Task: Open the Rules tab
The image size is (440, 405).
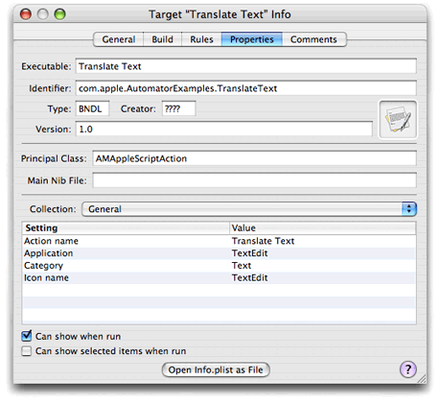Action: click(201, 39)
